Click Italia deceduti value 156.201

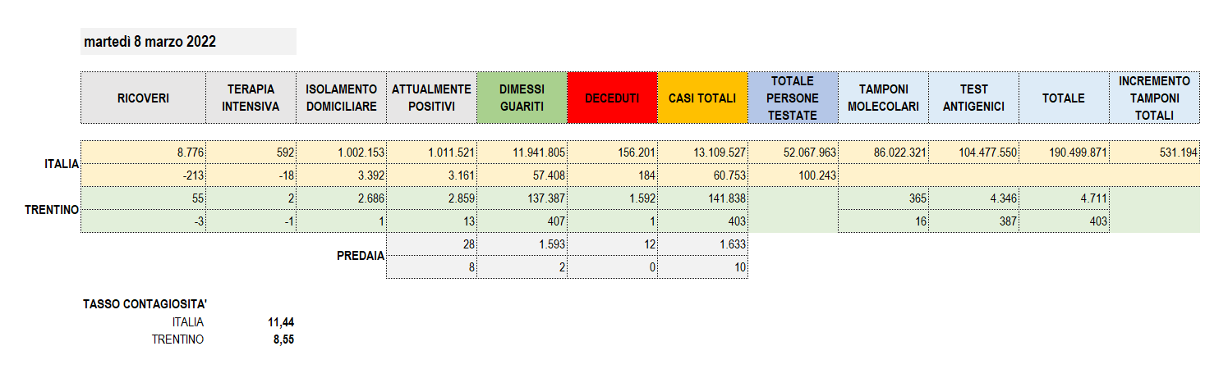coord(612,153)
